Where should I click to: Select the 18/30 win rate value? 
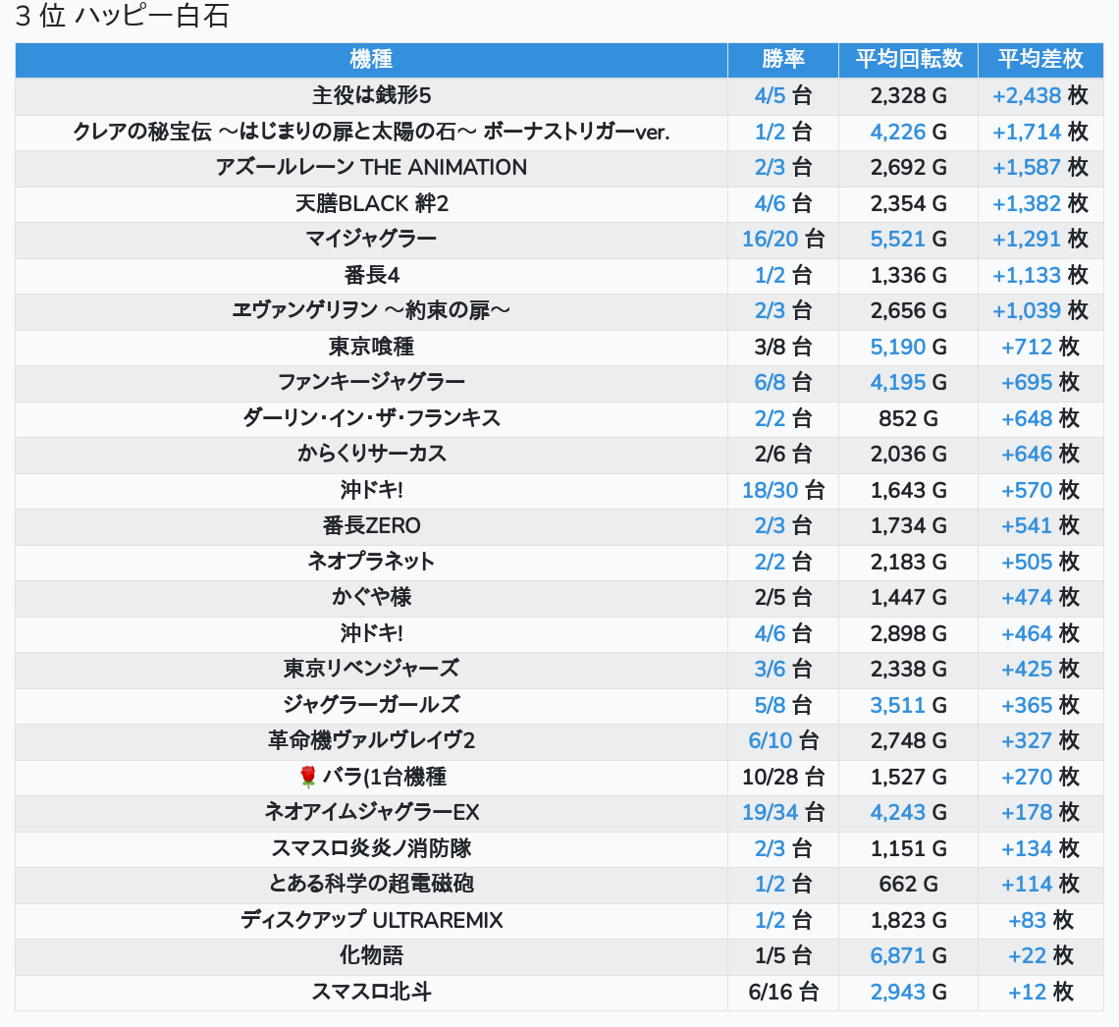(771, 490)
